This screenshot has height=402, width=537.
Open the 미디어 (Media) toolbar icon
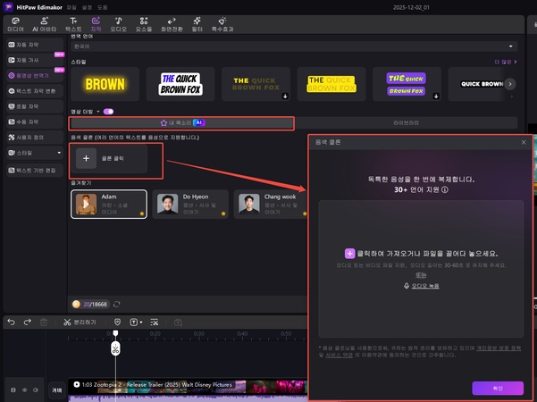click(15, 24)
